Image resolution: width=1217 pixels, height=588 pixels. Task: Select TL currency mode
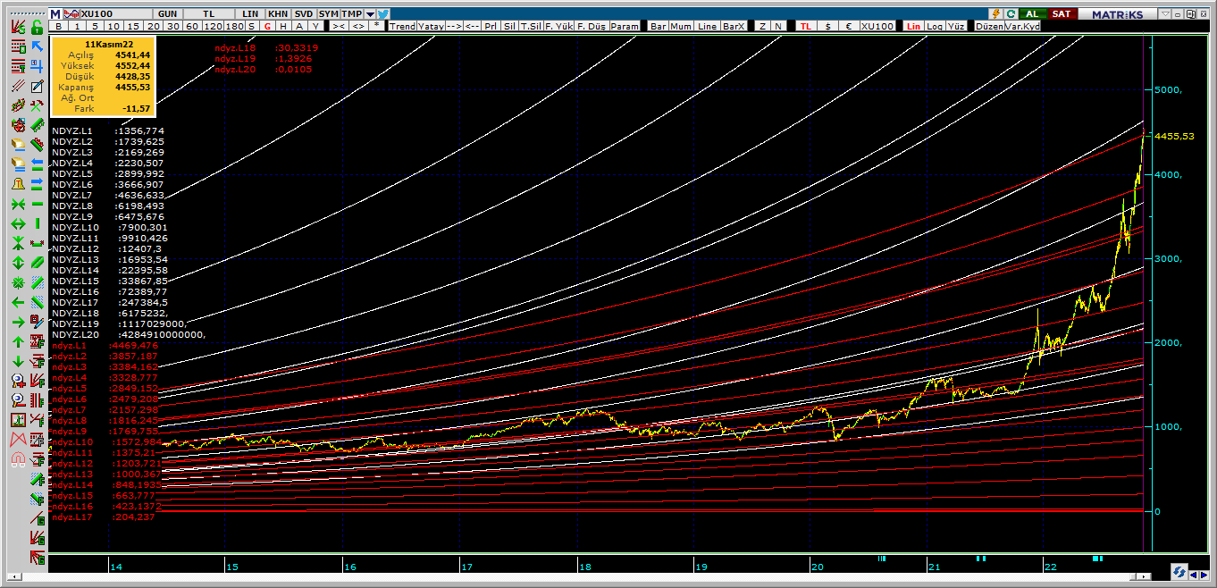click(x=805, y=26)
